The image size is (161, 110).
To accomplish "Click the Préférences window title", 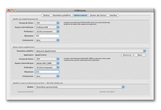I will pyautogui.click(x=80, y=11).
